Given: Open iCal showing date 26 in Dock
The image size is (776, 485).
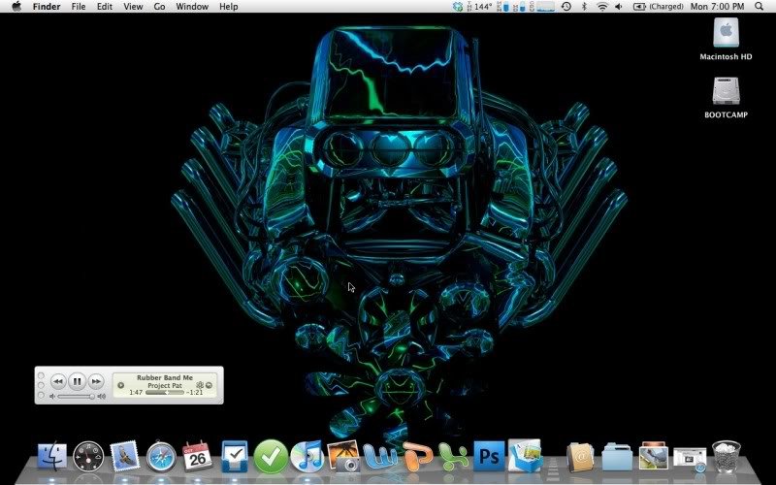Looking at the screenshot, I should (197, 456).
